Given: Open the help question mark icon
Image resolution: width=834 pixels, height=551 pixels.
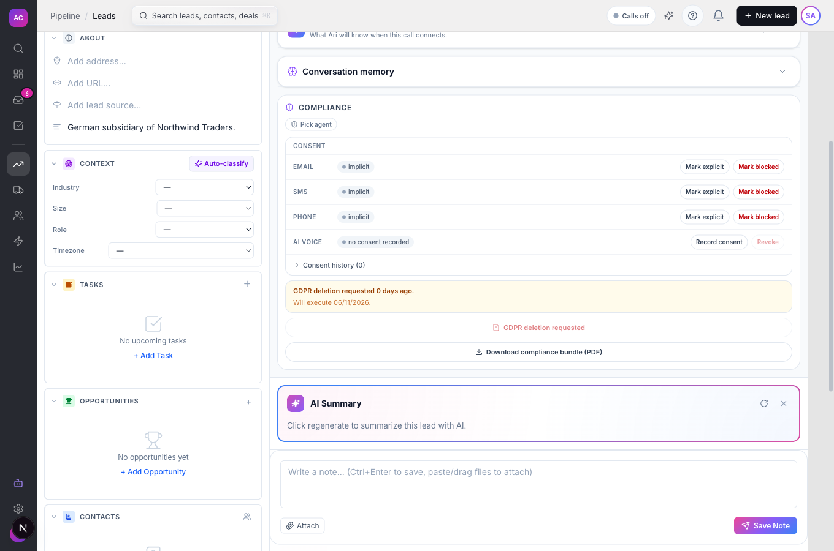Looking at the screenshot, I should pos(693,16).
